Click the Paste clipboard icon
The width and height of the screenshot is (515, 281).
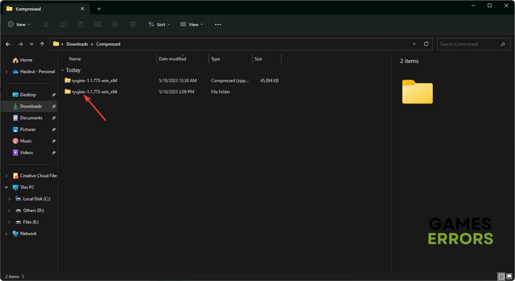coord(81,24)
